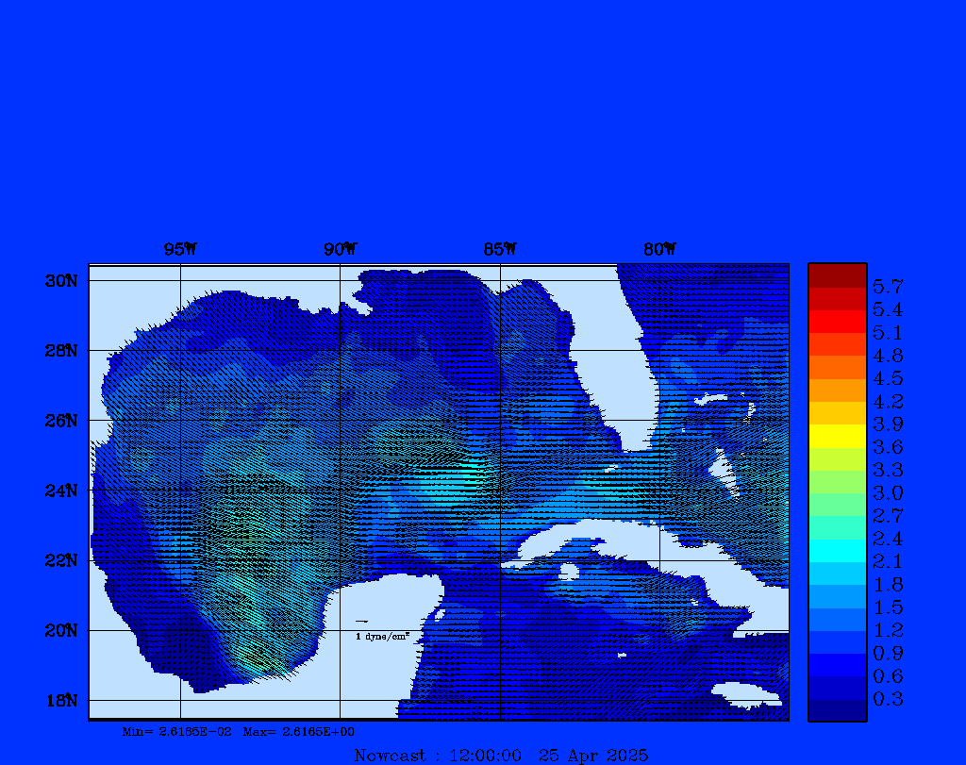Image resolution: width=966 pixels, height=765 pixels.
Task: Click the 30N latitude label
Action: click(64, 281)
